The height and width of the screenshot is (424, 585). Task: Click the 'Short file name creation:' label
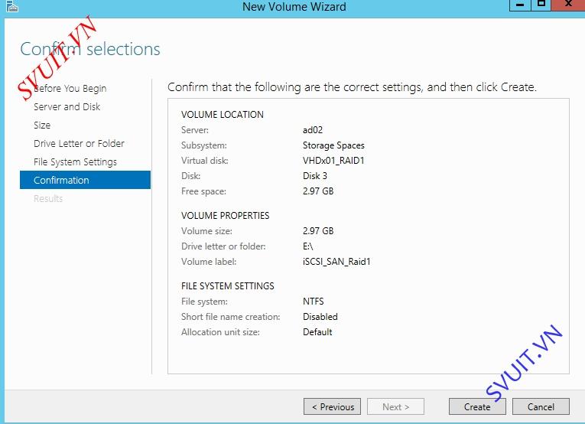[231, 317]
